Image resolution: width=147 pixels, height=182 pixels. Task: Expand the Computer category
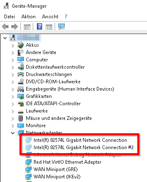[13, 60]
